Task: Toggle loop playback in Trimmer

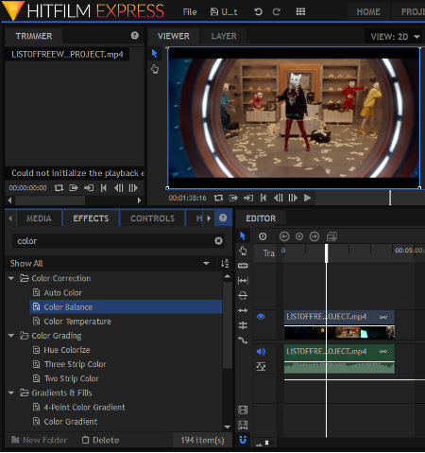Action: [x=59, y=188]
